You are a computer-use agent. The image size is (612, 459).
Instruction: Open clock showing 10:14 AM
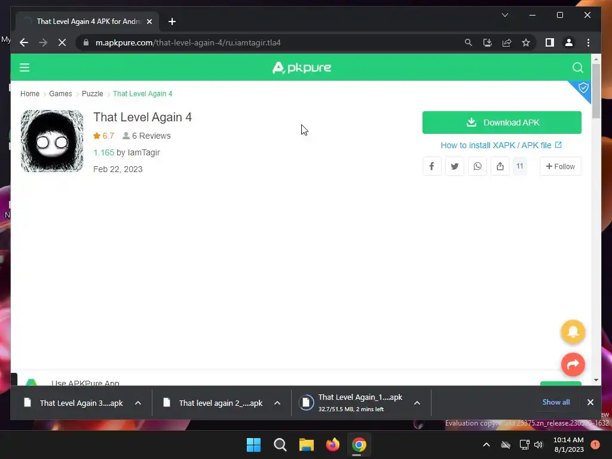568,445
